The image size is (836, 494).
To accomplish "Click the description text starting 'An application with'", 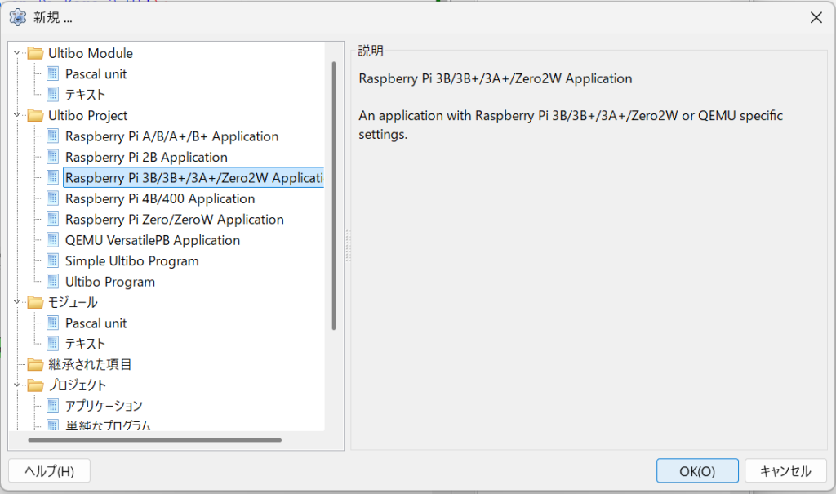I will tap(571, 125).
